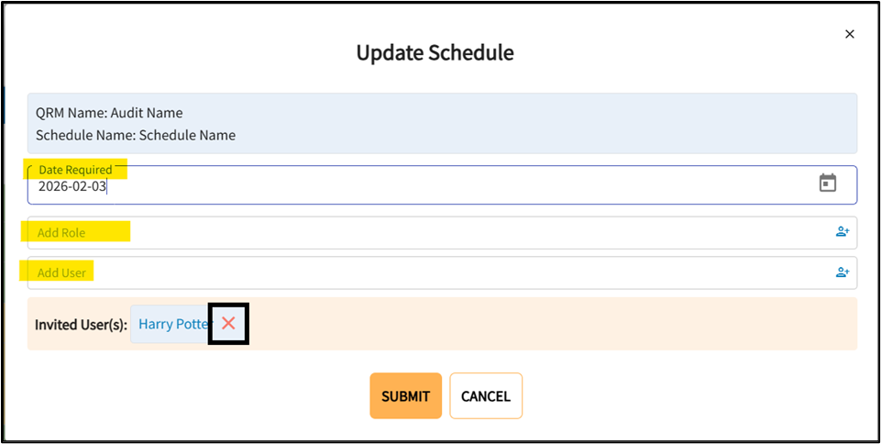
Task: Click blank space beside the CANCEL button
Action: pos(642,396)
